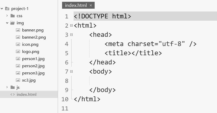217x113 pixels.
Task: Collapse the img folder chevron
Action: click(7, 23)
